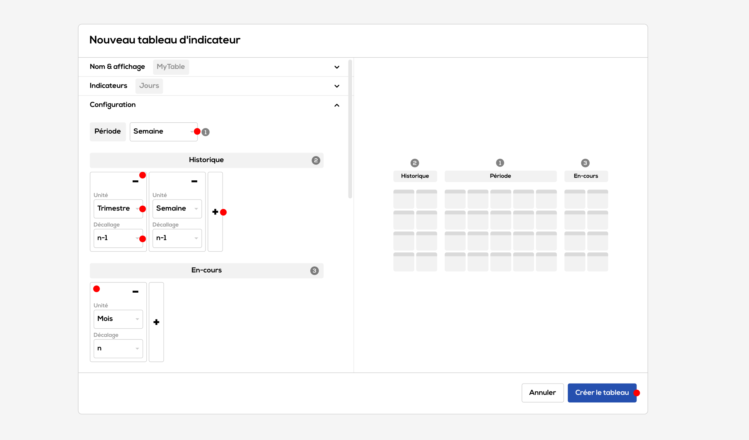Click the left panel vertical scrollbar

350,129
